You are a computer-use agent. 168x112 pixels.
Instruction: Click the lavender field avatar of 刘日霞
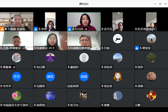click(50, 58)
